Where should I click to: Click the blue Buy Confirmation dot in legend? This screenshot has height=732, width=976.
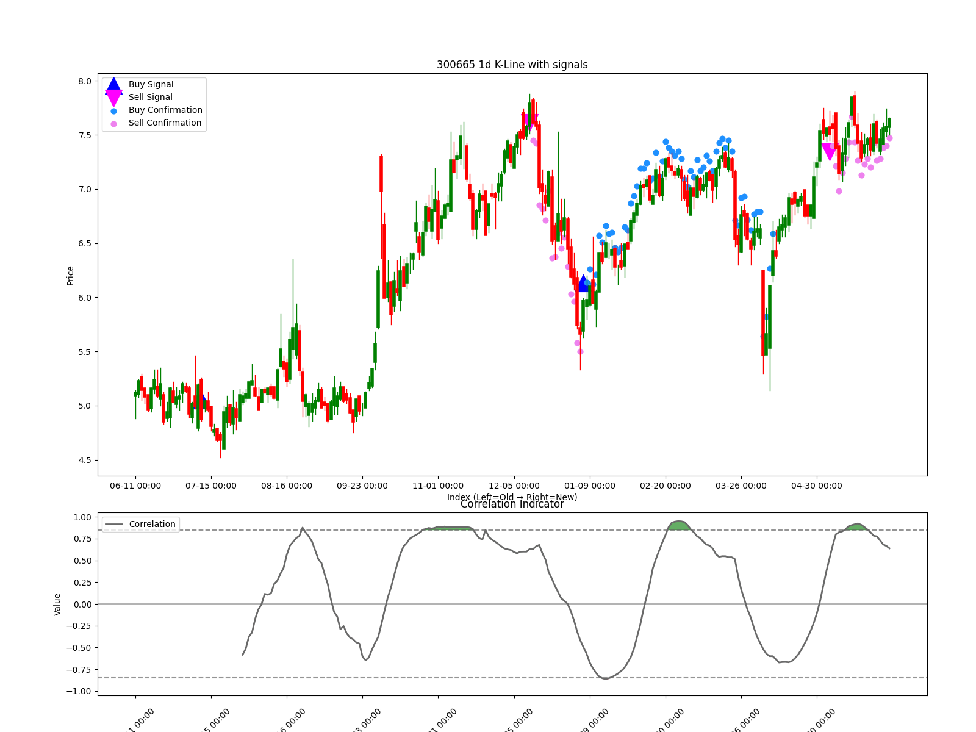tap(113, 111)
